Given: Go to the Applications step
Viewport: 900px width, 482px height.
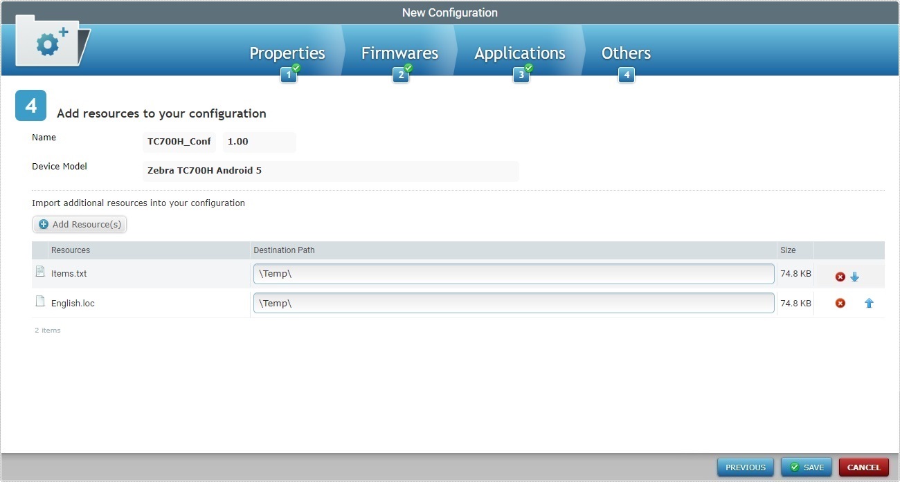Looking at the screenshot, I should (520, 53).
